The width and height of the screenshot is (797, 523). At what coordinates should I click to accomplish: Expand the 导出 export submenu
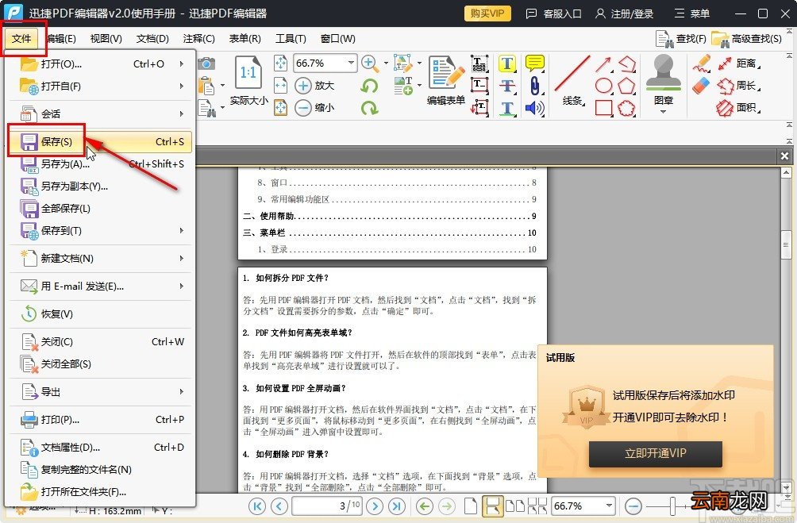point(100,392)
